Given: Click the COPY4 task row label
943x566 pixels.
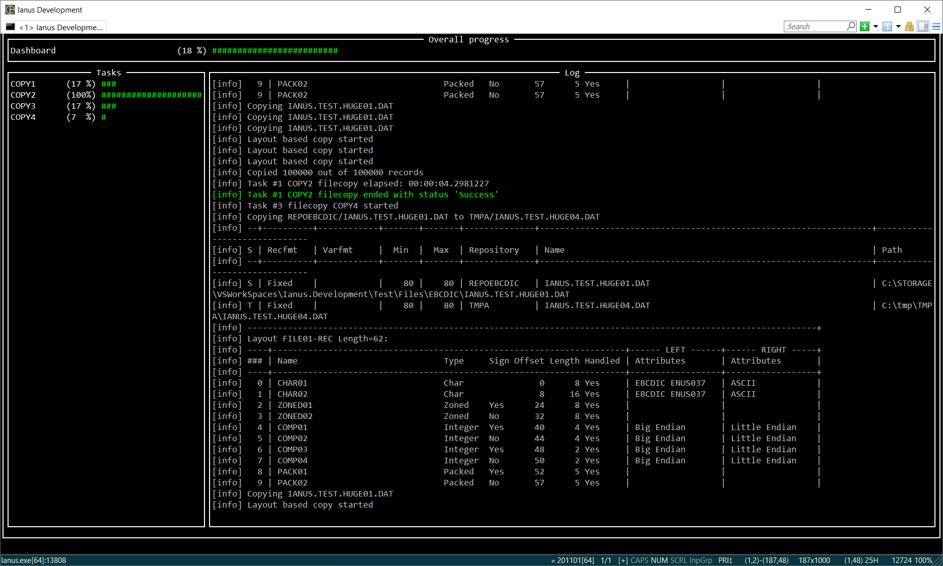Looking at the screenshot, I should click(x=23, y=117).
